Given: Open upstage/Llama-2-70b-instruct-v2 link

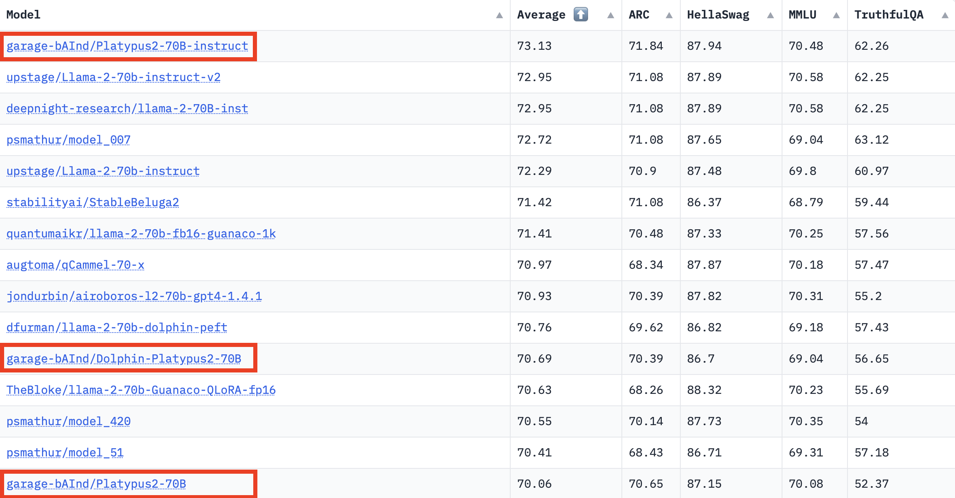Looking at the screenshot, I should (113, 77).
